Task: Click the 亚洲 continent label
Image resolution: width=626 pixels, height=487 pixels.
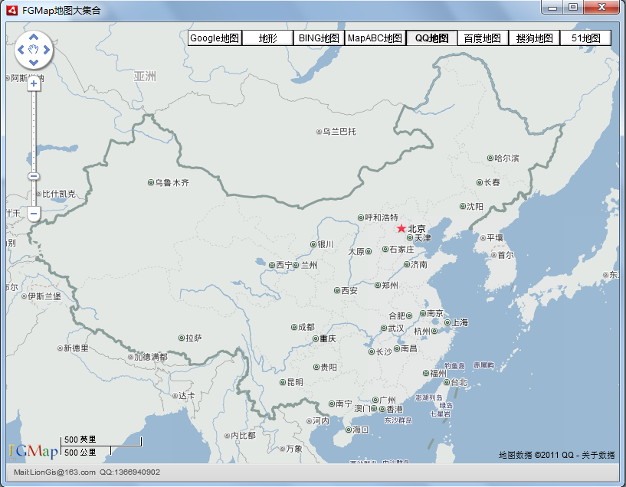Action: point(145,76)
